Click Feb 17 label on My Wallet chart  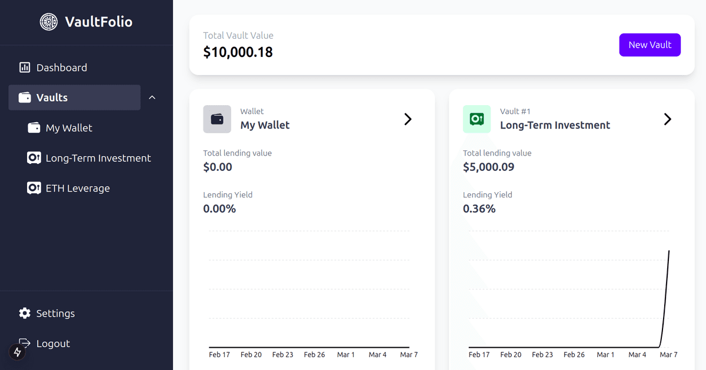[219, 355]
